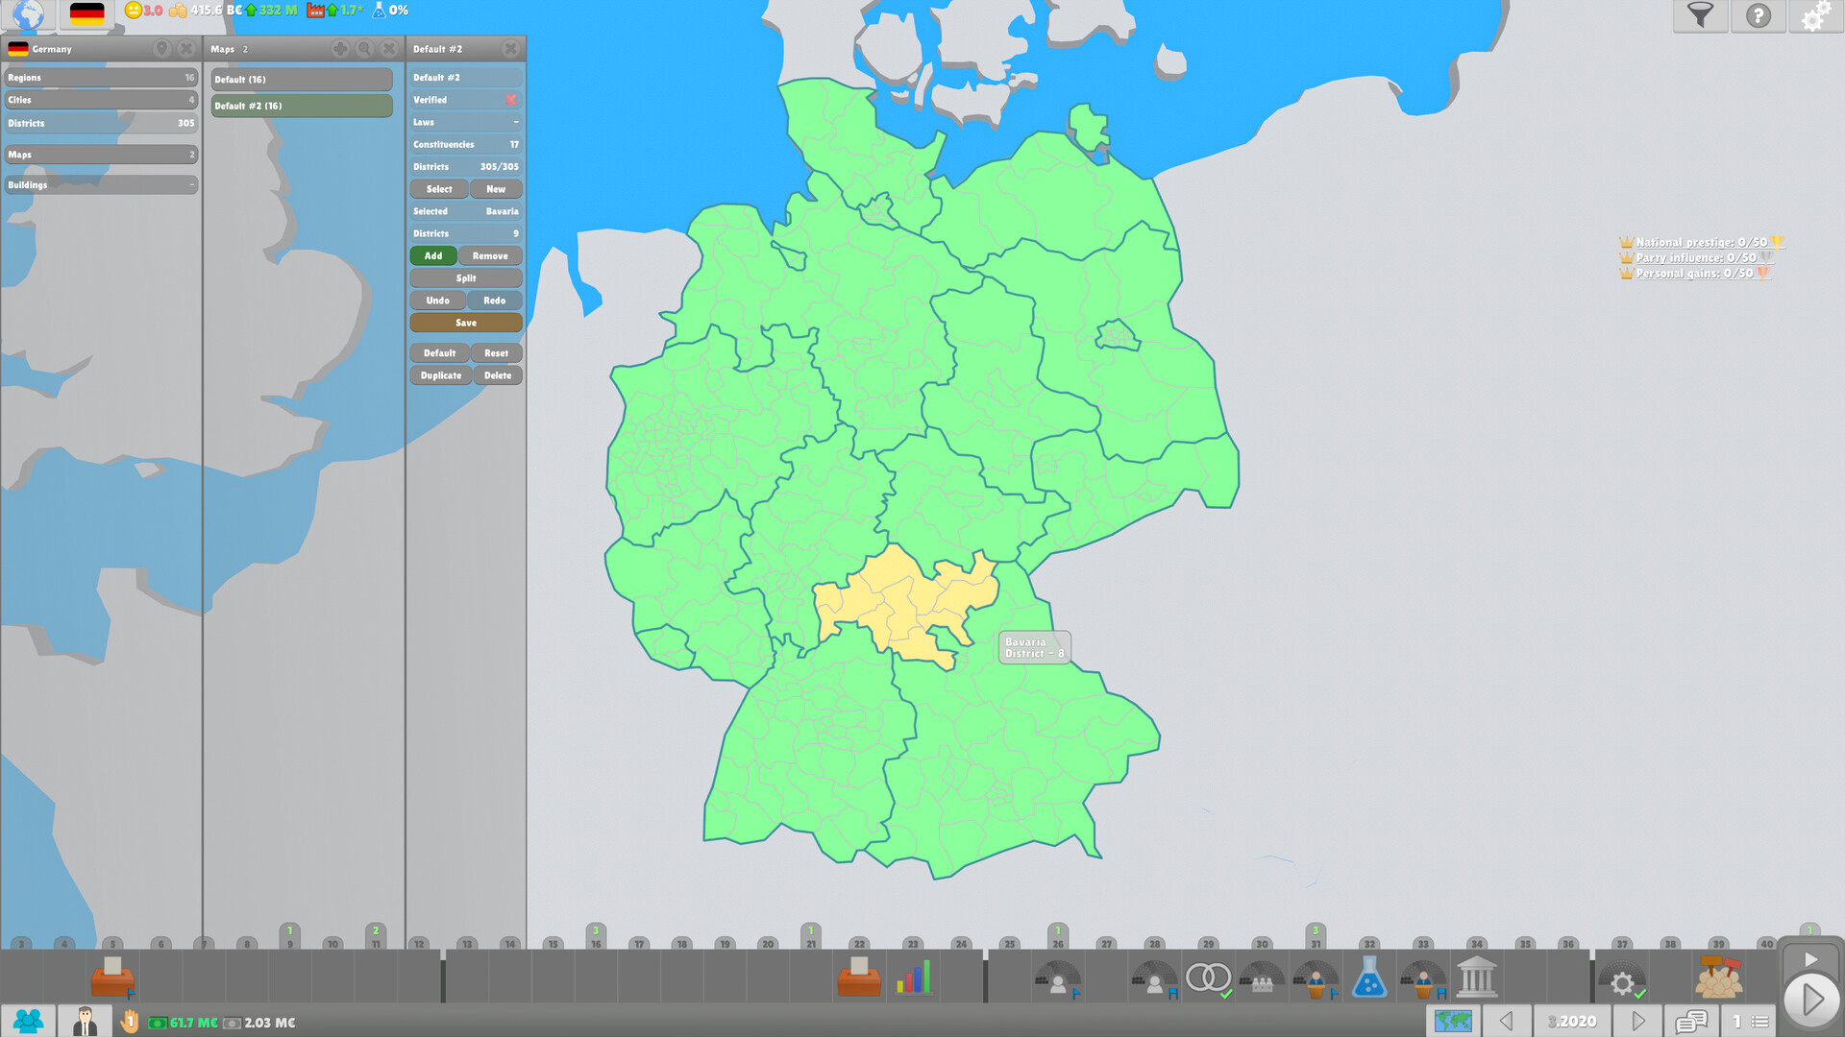Click Save to store district changes

coord(466,322)
